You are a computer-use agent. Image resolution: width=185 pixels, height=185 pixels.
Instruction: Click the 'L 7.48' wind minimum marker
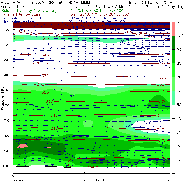[97, 145]
